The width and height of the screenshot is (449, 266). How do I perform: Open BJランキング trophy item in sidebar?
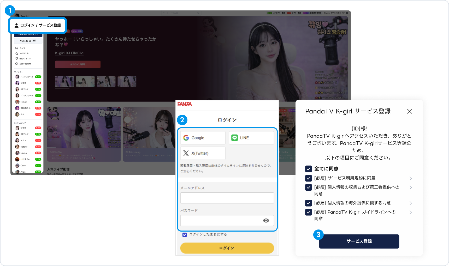(23, 59)
